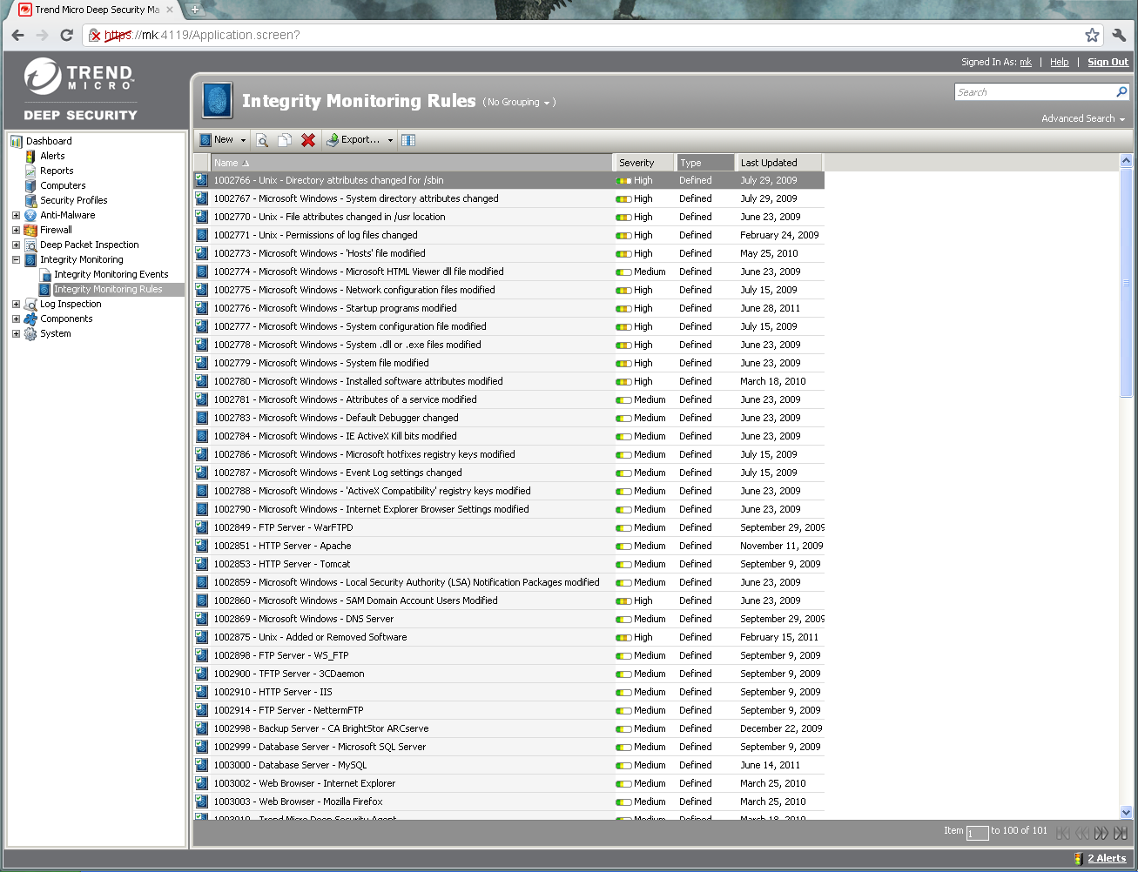This screenshot has width=1138, height=872.
Task: Collapse the Integrity Monitoring tree node
Action: point(16,259)
